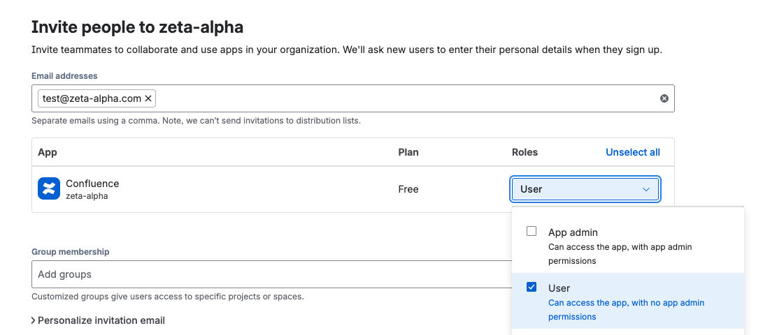The height and width of the screenshot is (335, 763).
Task: Click 'Separate emails using a comma' hint
Action: coord(196,121)
